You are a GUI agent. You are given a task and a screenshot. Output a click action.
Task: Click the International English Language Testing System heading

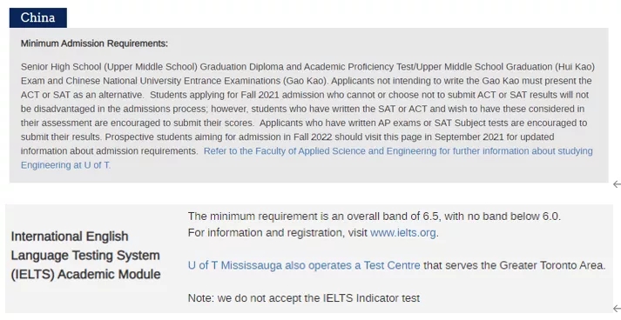(85, 255)
